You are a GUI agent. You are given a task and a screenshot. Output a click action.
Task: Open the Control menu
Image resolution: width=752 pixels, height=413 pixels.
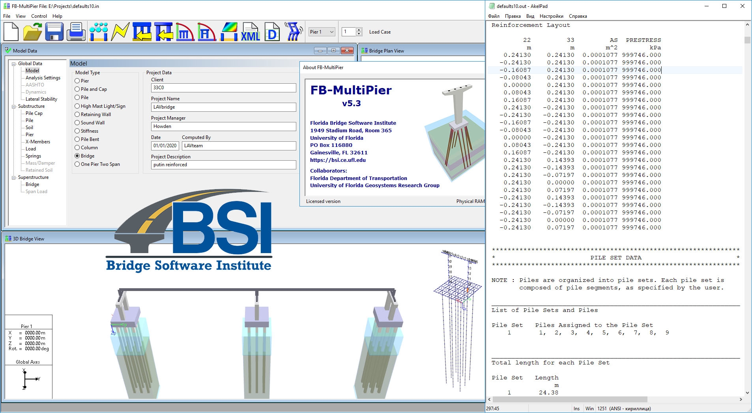[39, 16]
